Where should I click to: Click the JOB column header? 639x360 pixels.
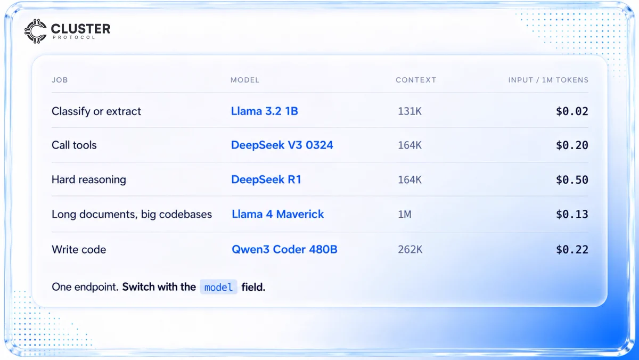tap(60, 80)
